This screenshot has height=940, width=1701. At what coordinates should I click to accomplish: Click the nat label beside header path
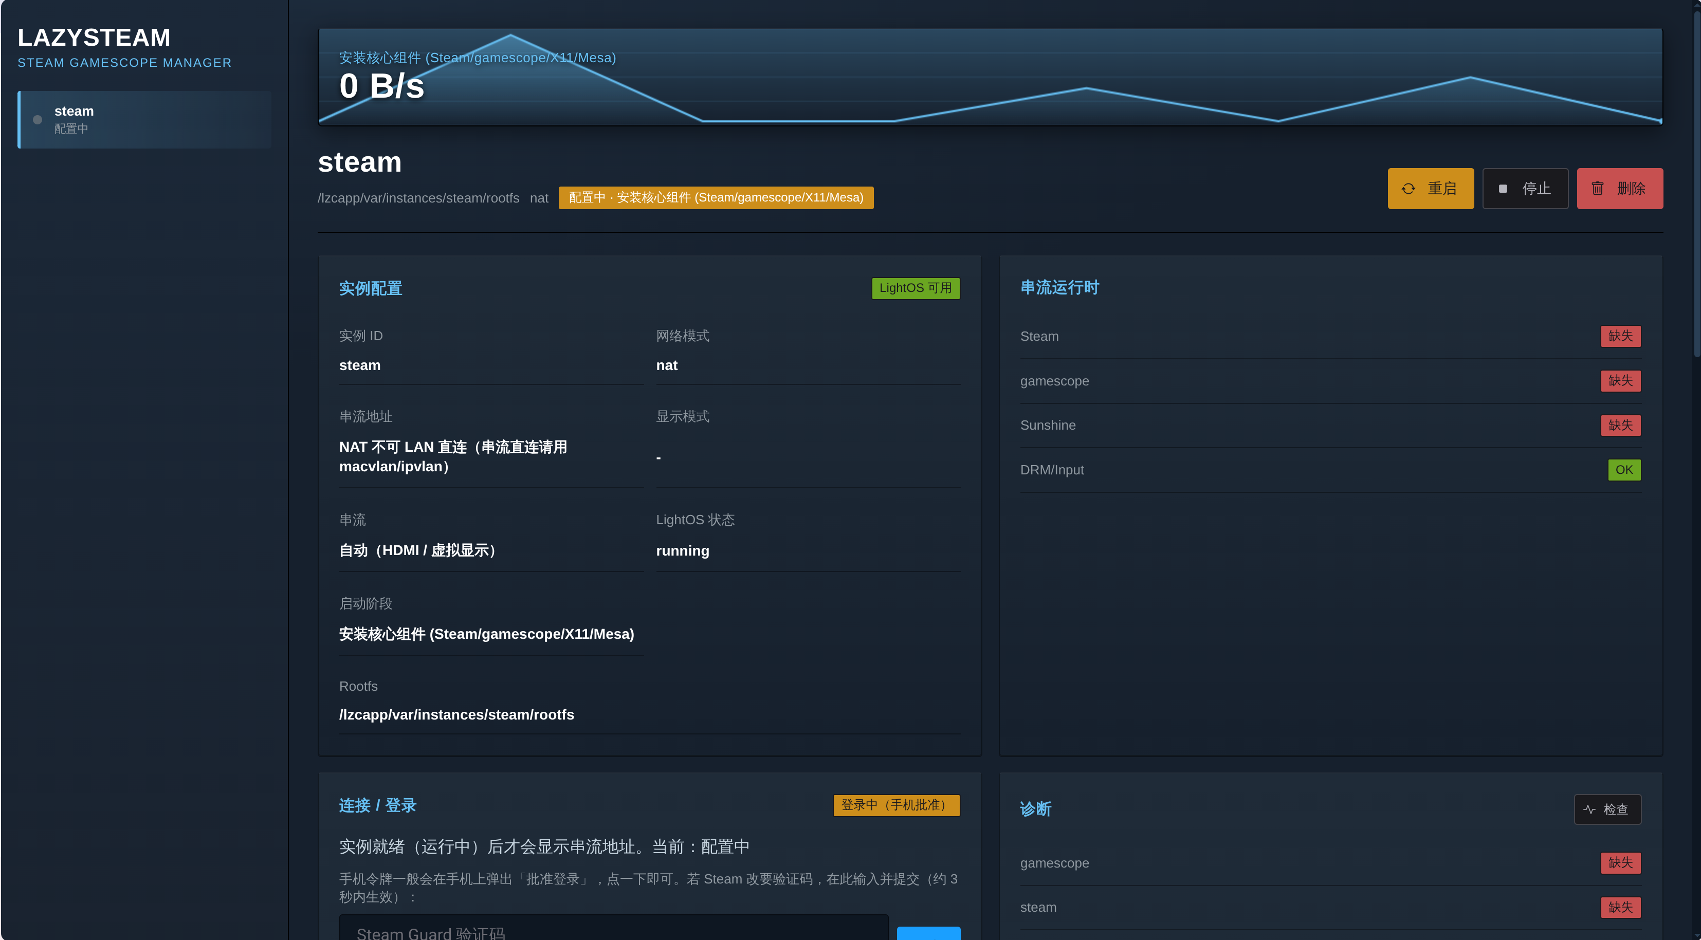coord(539,198)
